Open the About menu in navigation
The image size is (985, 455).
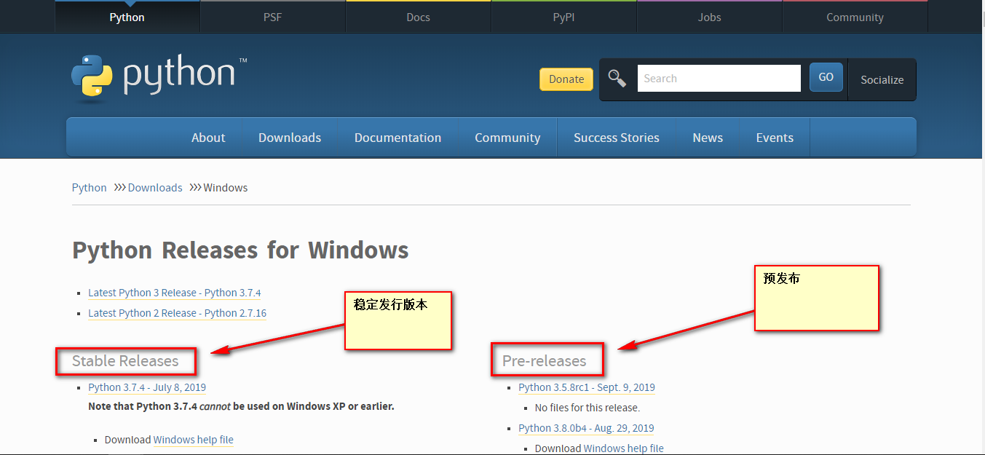pos(208,137)
